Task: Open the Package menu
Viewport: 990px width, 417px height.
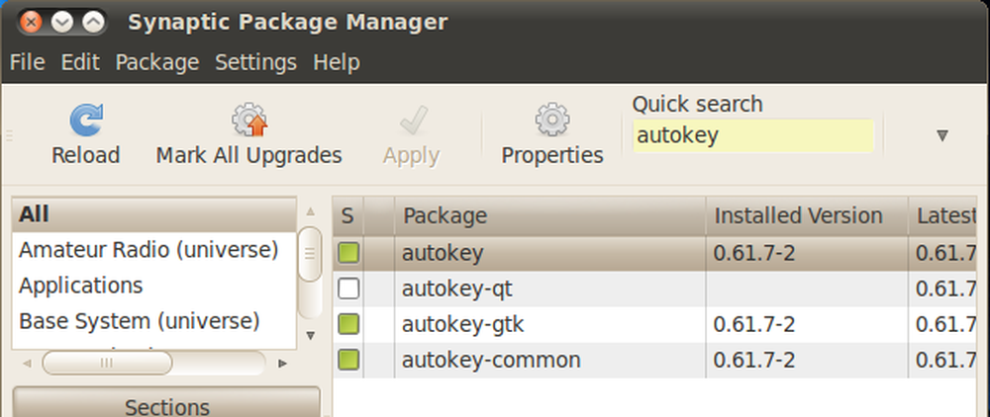Action: tap(157, 62)
